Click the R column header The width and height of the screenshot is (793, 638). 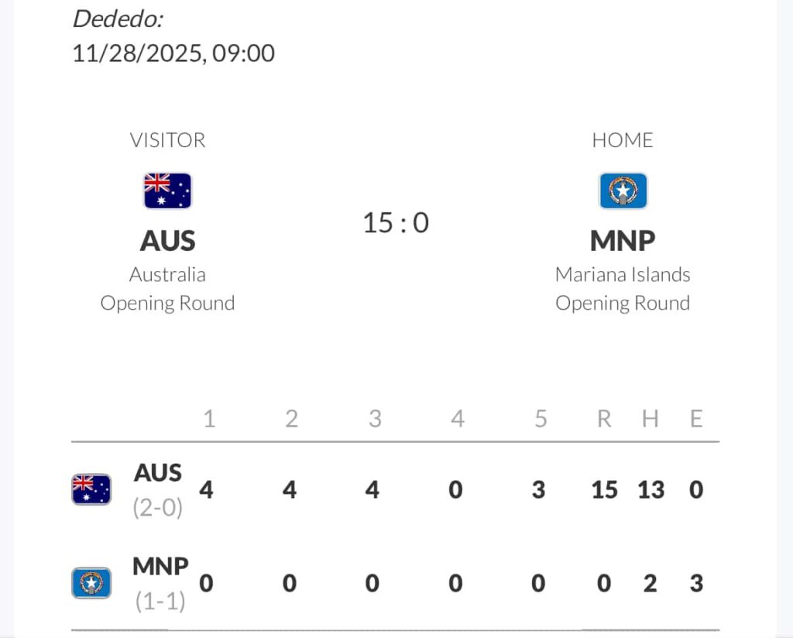pyautogui.click(x=604, y=419)
